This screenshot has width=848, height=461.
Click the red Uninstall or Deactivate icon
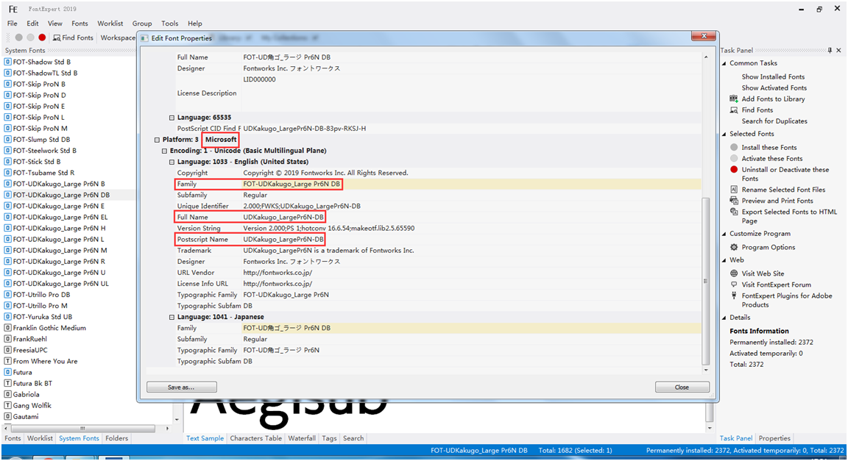[x=734, y=169]
